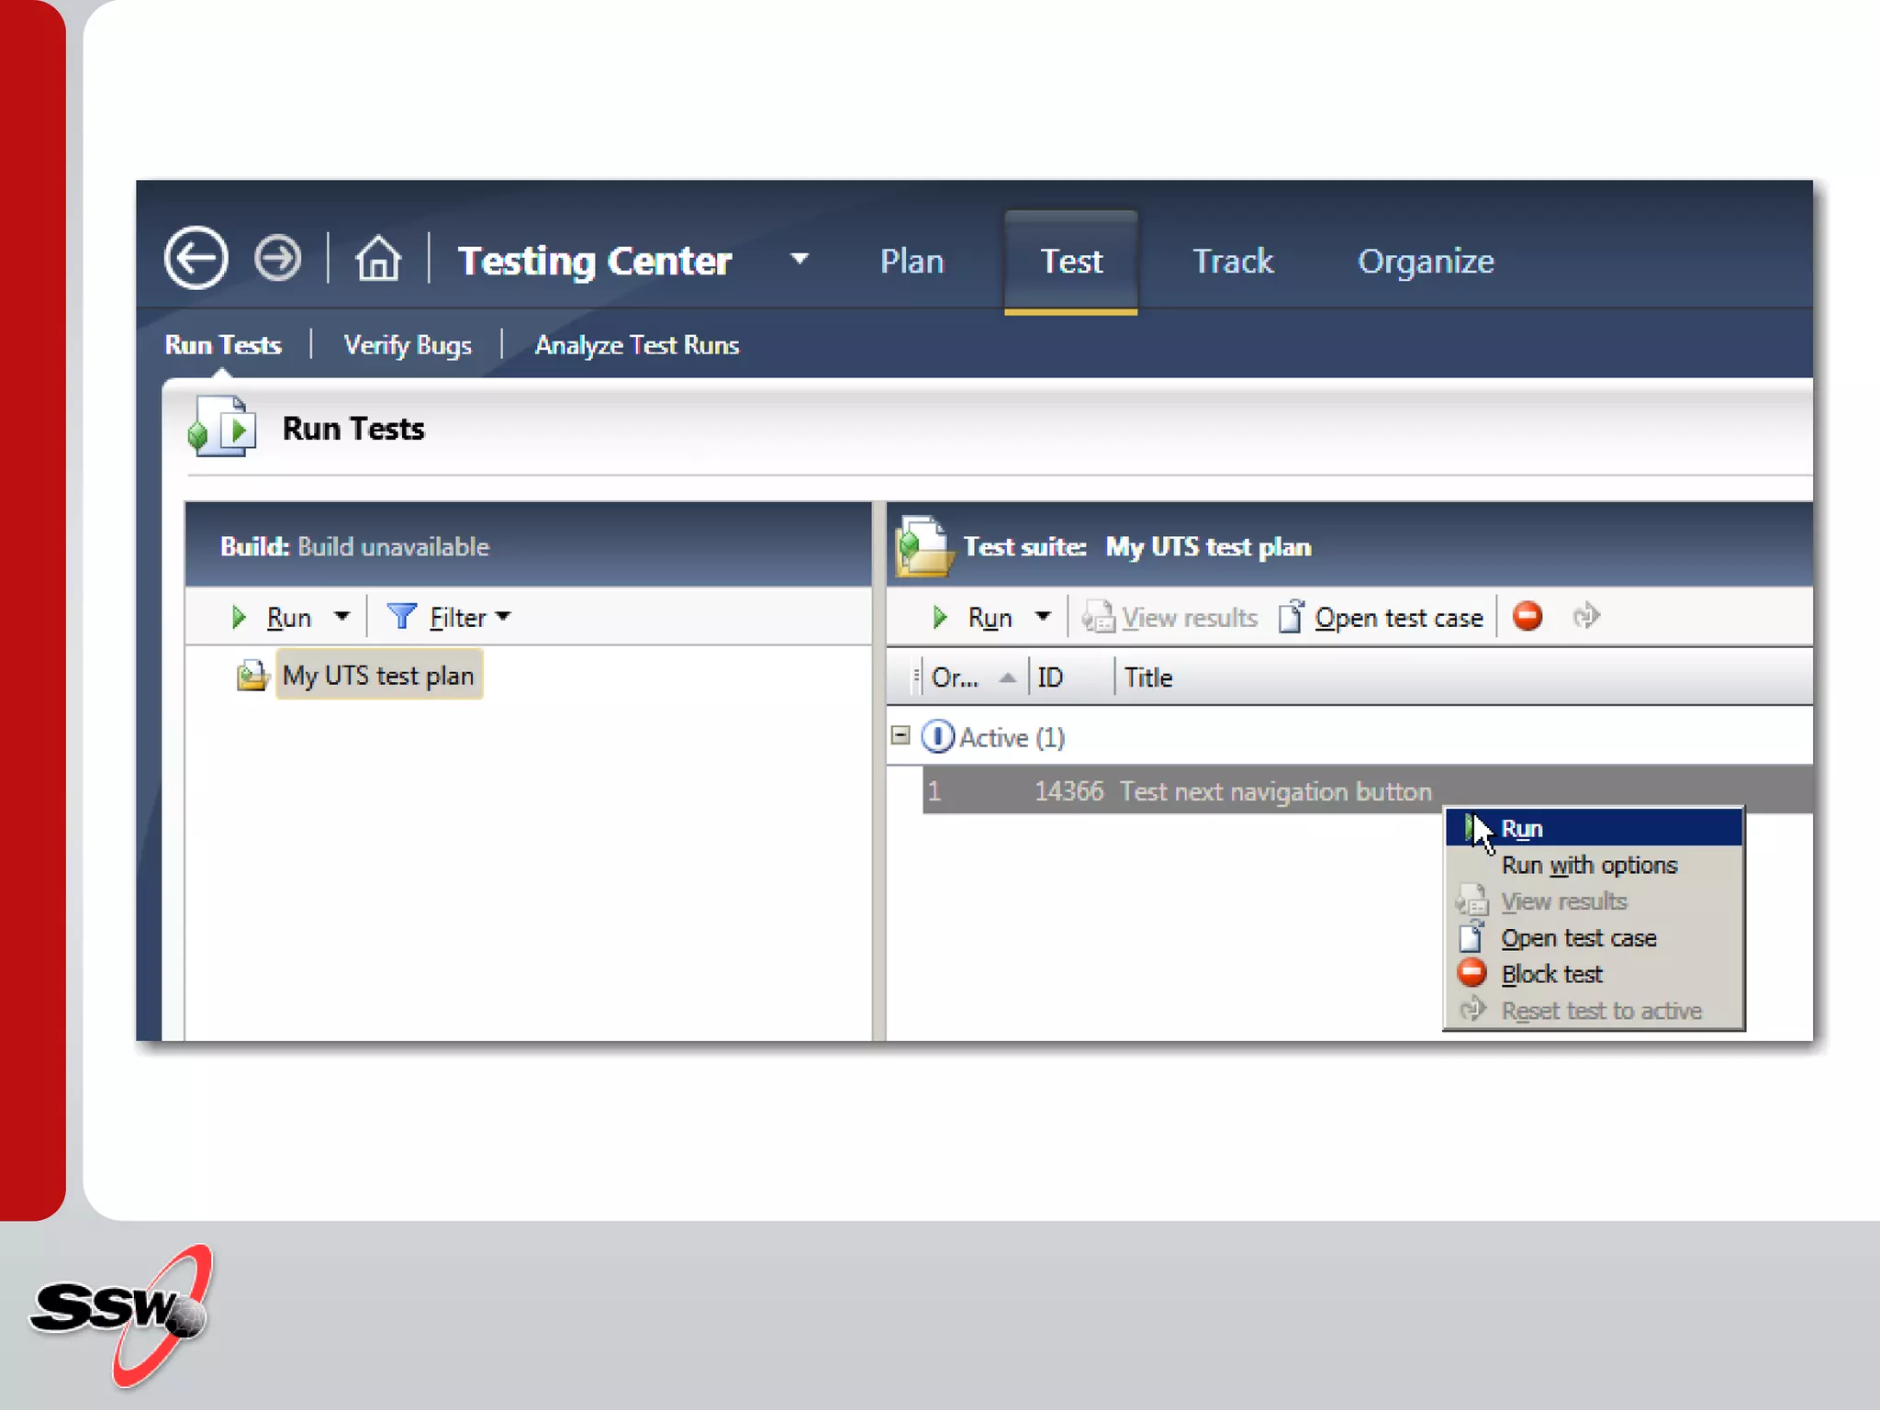Select test 14366 Test next navigation button
The image size is (1880, 1410).
tap(1367, 791)
